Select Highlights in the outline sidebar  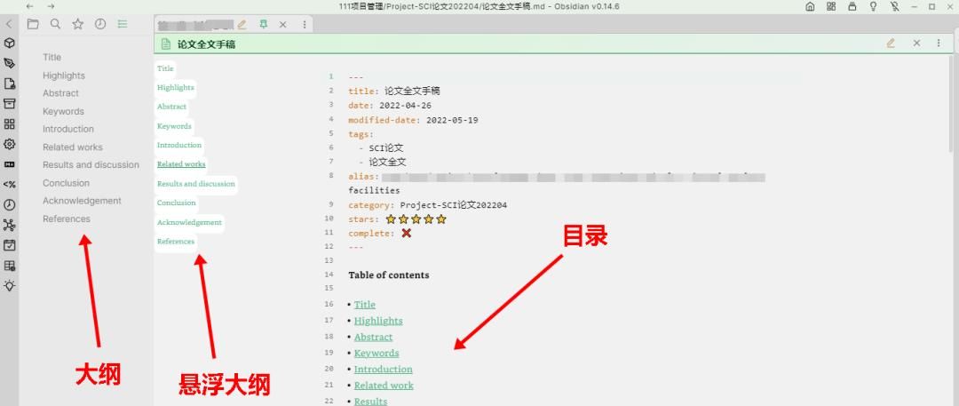click(x=64, y=76)
